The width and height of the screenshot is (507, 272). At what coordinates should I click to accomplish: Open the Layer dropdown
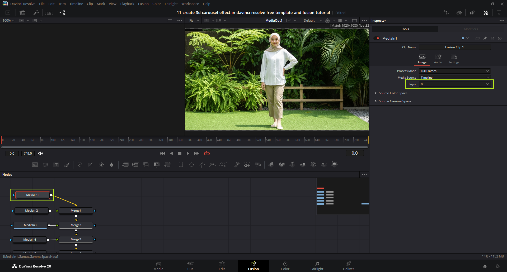[x=454, y=84]
